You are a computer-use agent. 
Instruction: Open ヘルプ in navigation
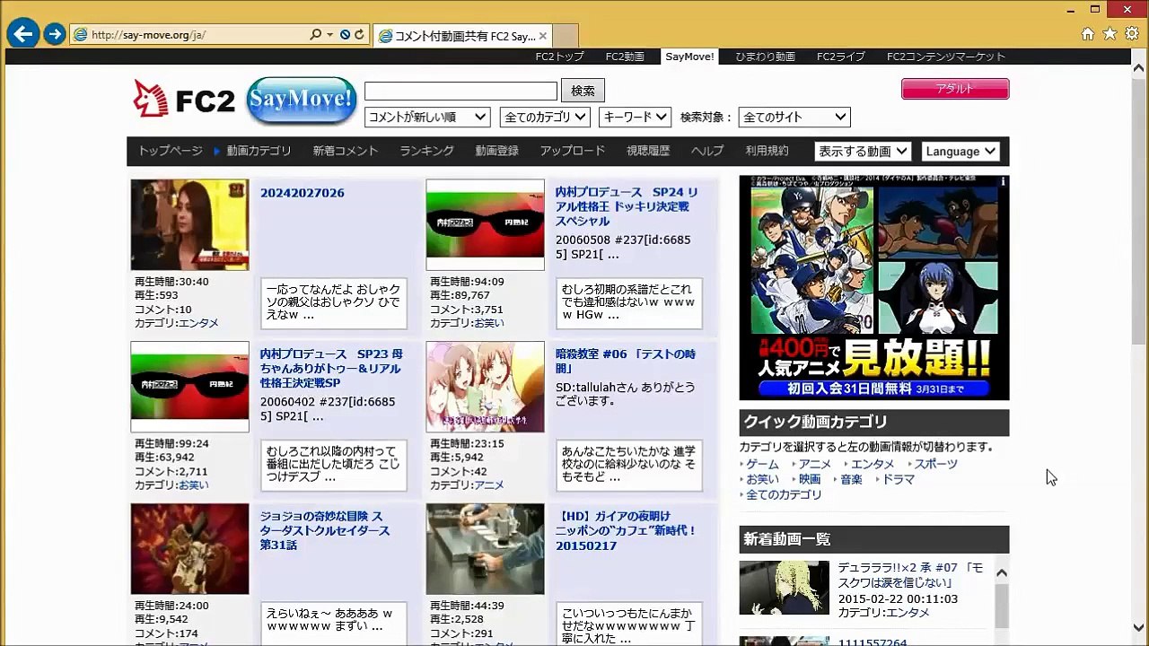pyautogui.click(x=707, y=151)
